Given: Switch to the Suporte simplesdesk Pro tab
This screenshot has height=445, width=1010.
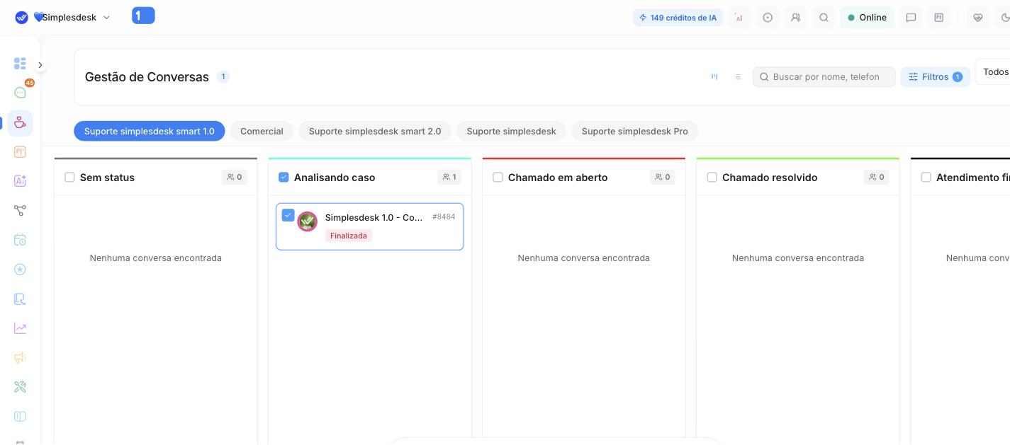Looking at the screenshot, I should point(634,132).
